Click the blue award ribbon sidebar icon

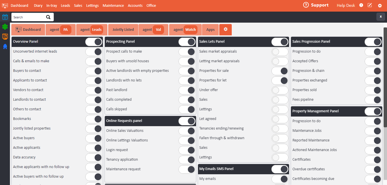5,46
